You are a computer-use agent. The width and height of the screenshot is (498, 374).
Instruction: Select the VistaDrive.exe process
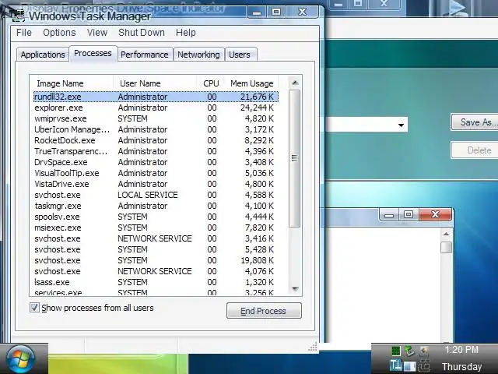[156, 184]
